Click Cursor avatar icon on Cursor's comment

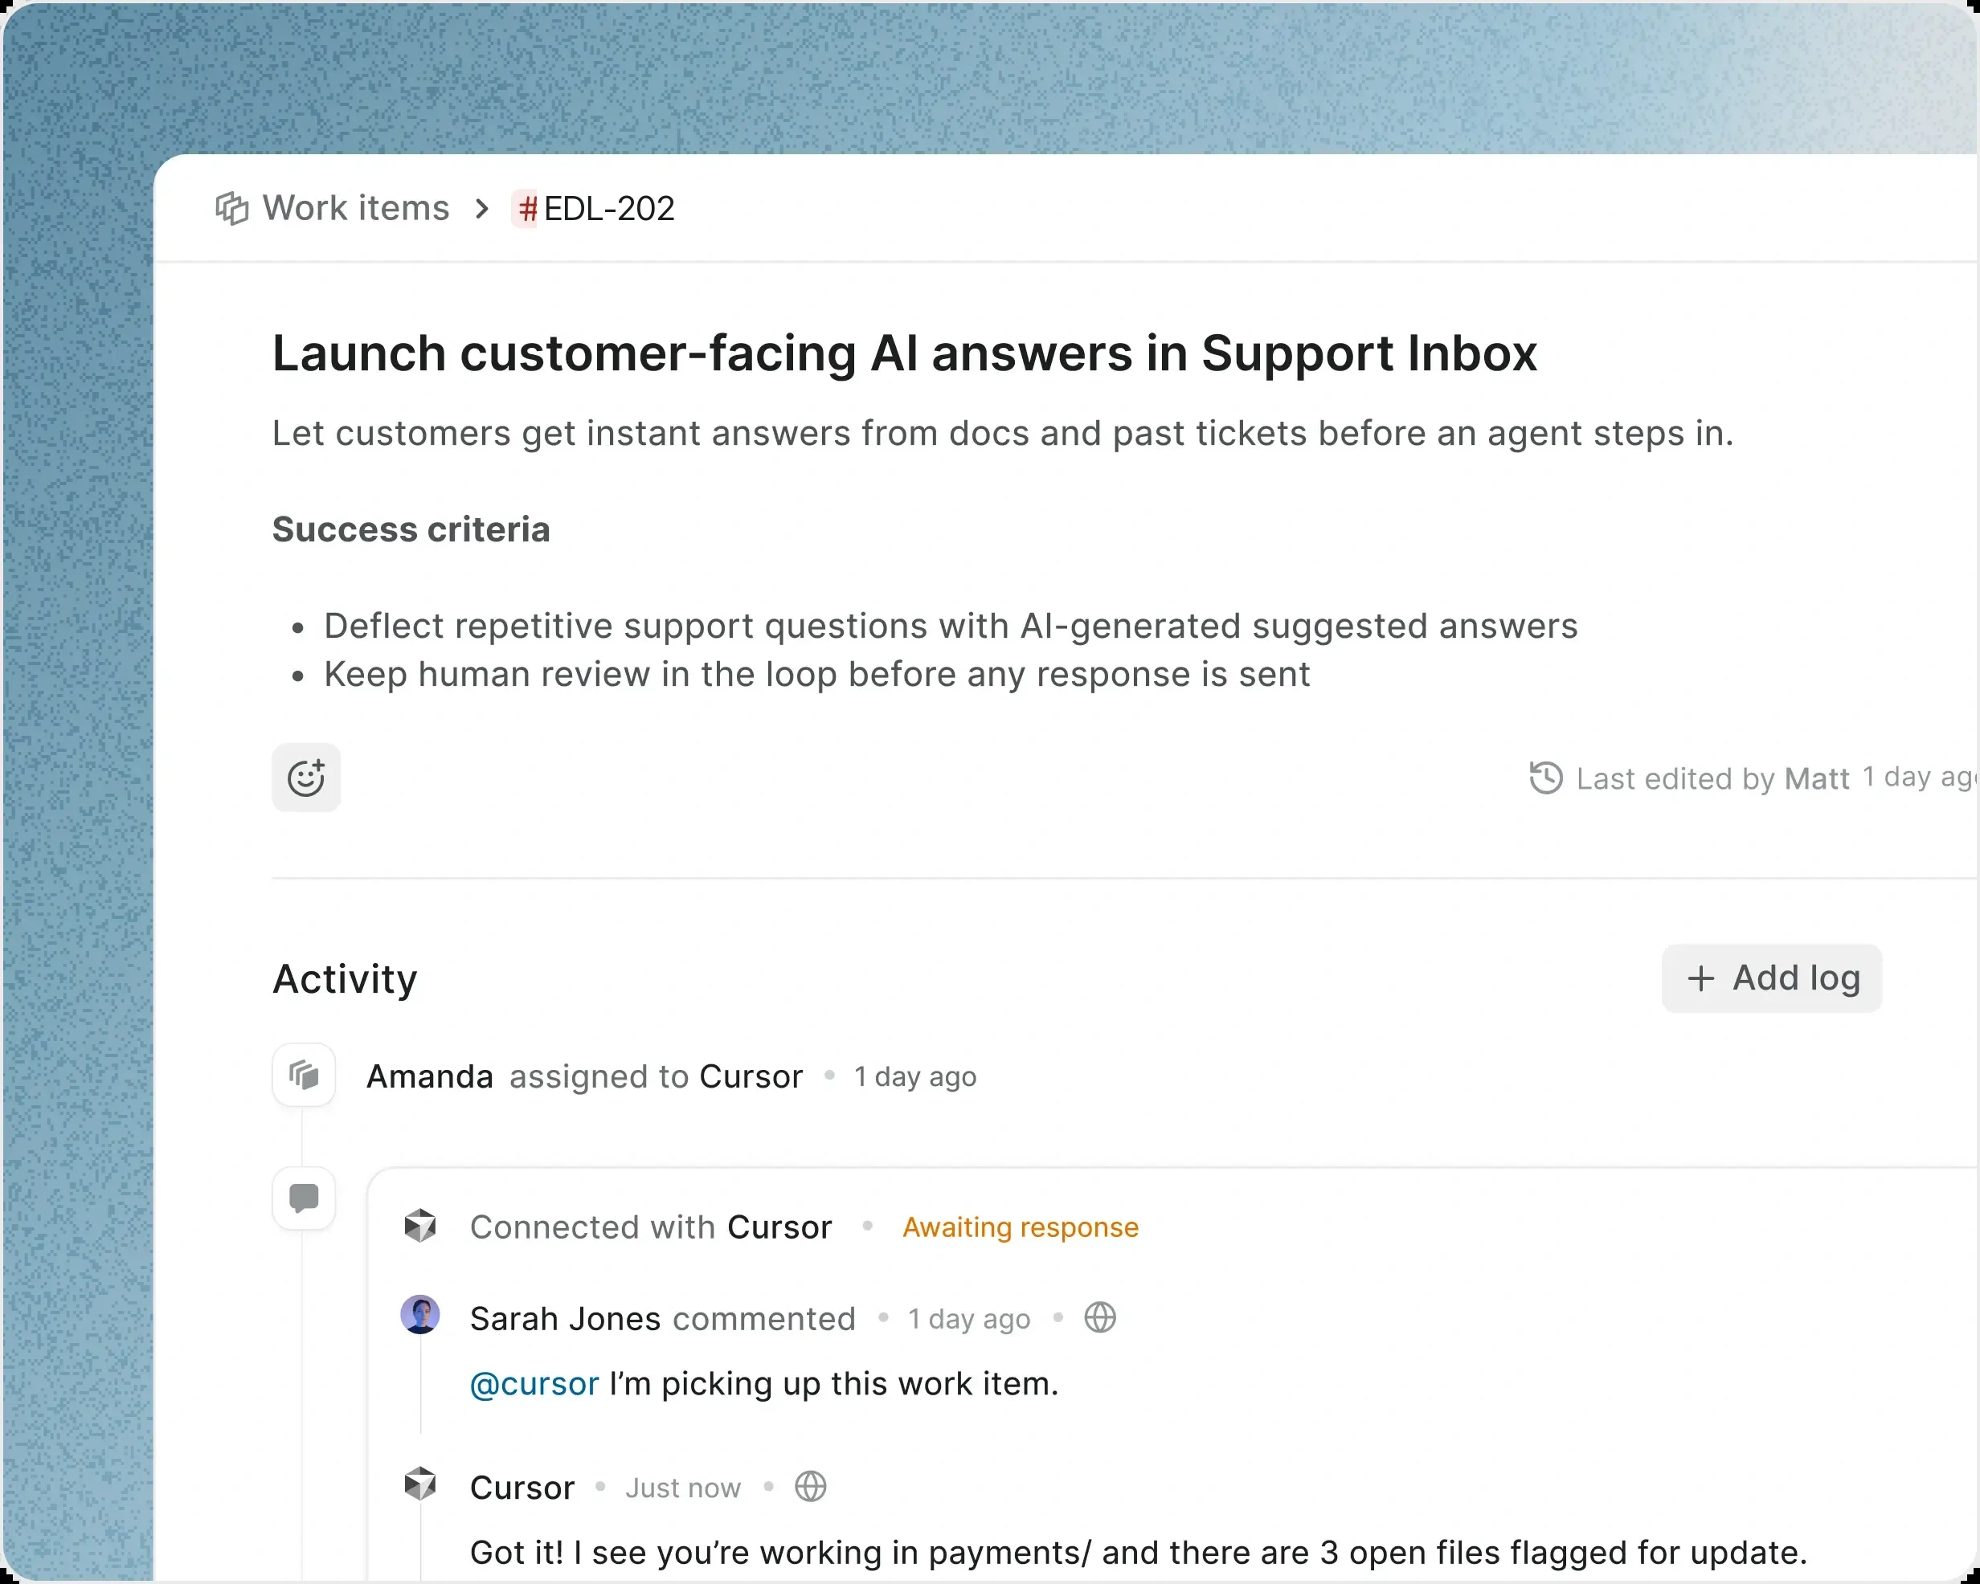[x=420, y=1485]
